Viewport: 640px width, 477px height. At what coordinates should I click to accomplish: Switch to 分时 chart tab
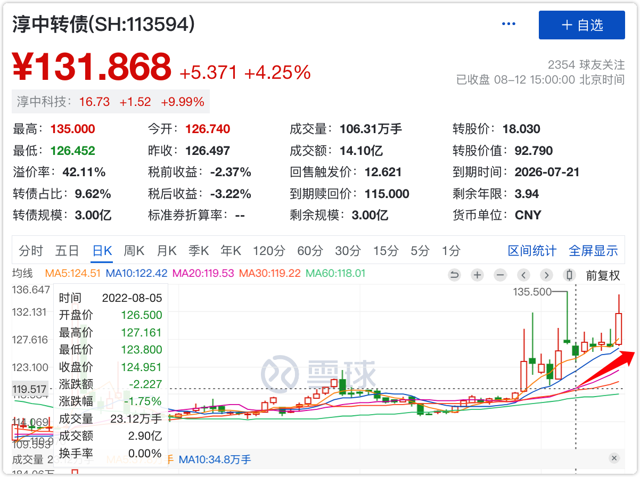click(x=31, y=251)
